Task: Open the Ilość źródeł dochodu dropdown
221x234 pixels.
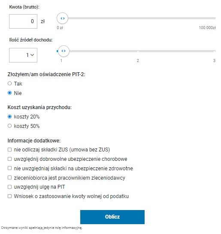Action: (x=23, y=55)
